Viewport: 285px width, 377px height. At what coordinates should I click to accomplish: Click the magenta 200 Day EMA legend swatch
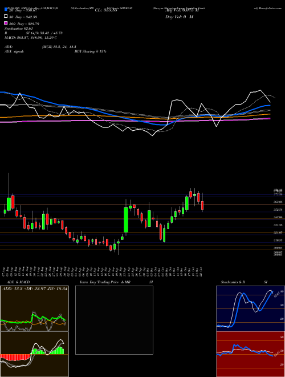6,23
